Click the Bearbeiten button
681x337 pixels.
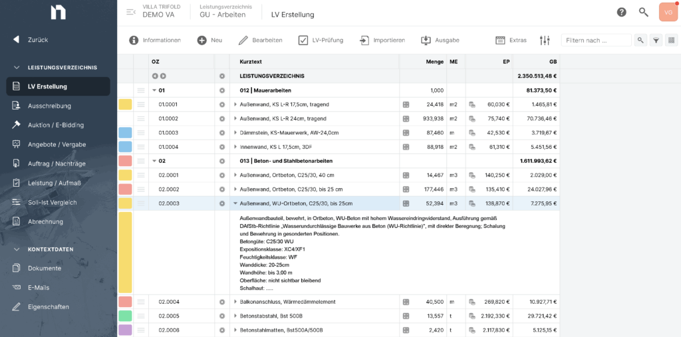pos(260,41)
